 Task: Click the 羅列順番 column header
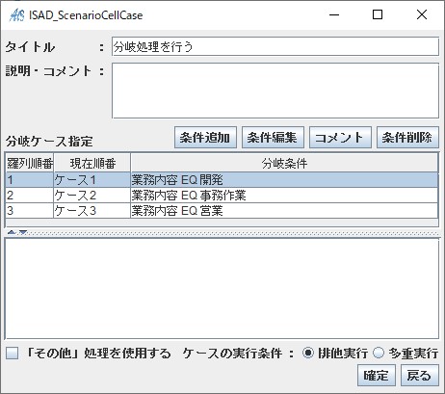tap(30, 164)
